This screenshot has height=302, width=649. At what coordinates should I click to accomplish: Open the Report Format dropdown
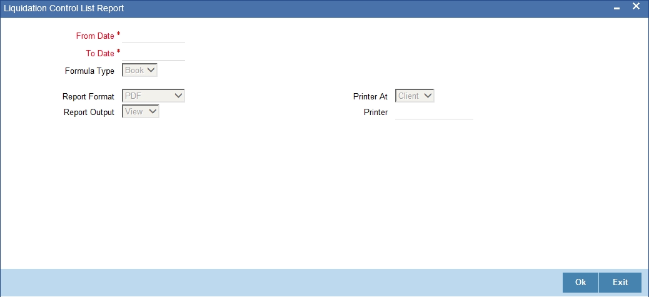tap(154, 96)
